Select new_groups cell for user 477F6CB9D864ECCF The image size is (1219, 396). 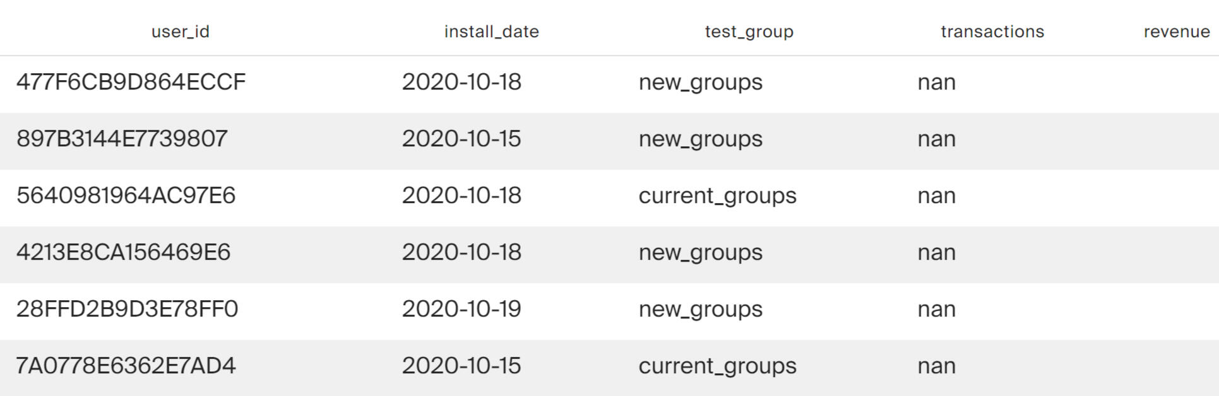click(700, 82)
